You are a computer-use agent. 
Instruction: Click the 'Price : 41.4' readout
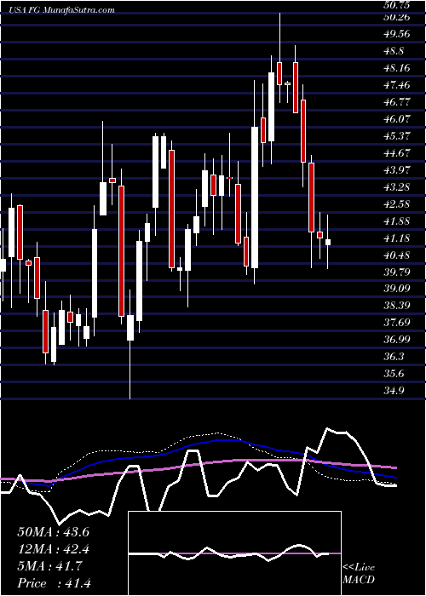(54, 583)
